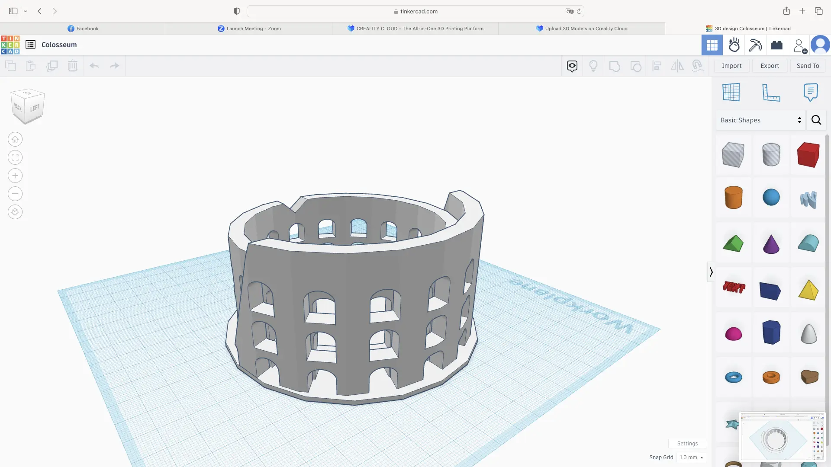The height and width of the screenshot is (467, 831).
Task: Select the orange Cylinder shape
Action: 733,198
